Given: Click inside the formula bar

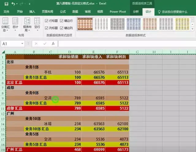Looking at the screenshot, I should click(127, 44).
